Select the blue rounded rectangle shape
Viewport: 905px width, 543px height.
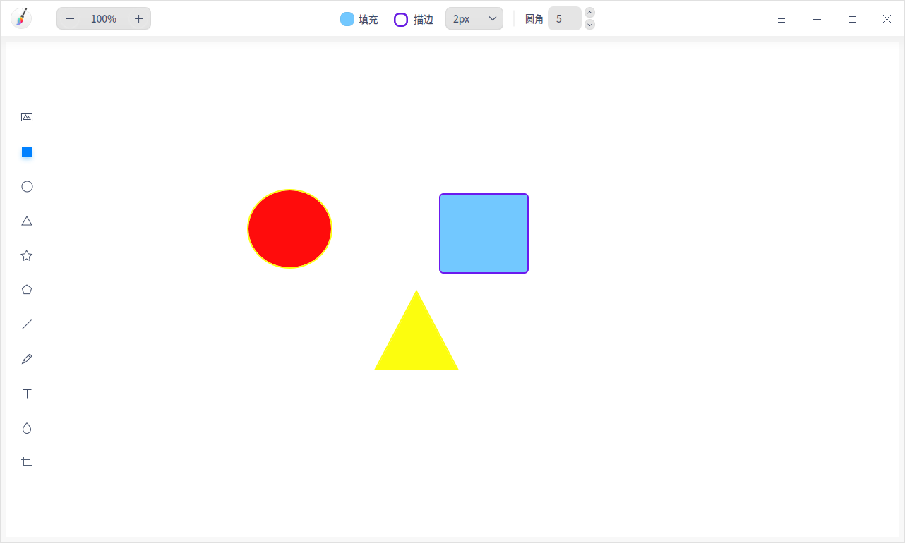click(x=484, y=233)
